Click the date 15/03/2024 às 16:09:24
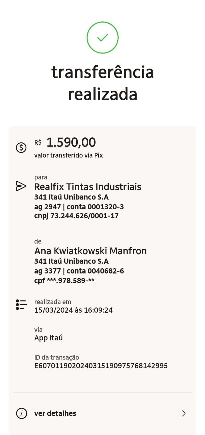Screen dimensions: 205x435 [x=73, y=310]
